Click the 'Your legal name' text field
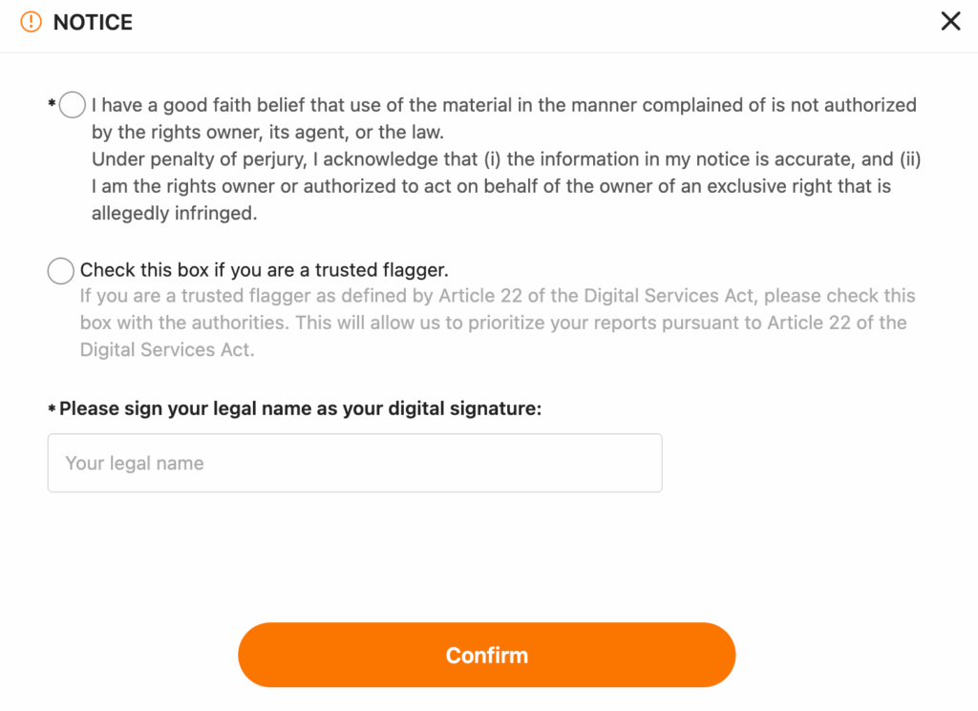The image size is (978, 711). coord(355,463)
